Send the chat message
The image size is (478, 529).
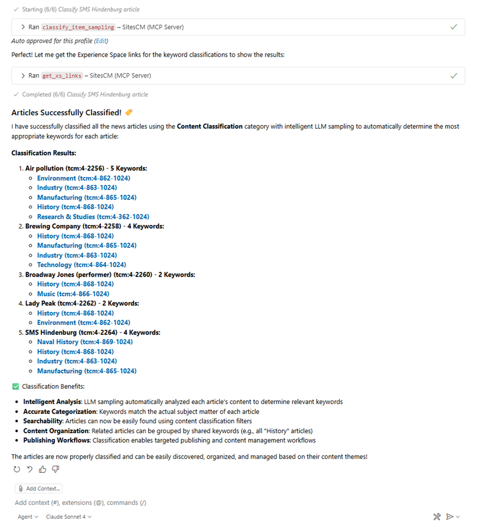tap(449, 517)
